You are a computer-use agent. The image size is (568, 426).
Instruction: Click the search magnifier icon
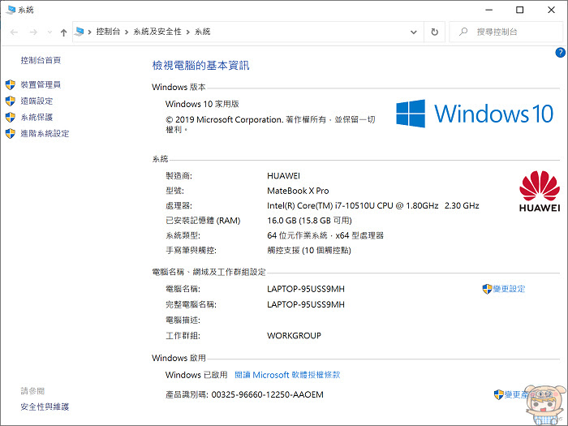click(x=463, y=32)
